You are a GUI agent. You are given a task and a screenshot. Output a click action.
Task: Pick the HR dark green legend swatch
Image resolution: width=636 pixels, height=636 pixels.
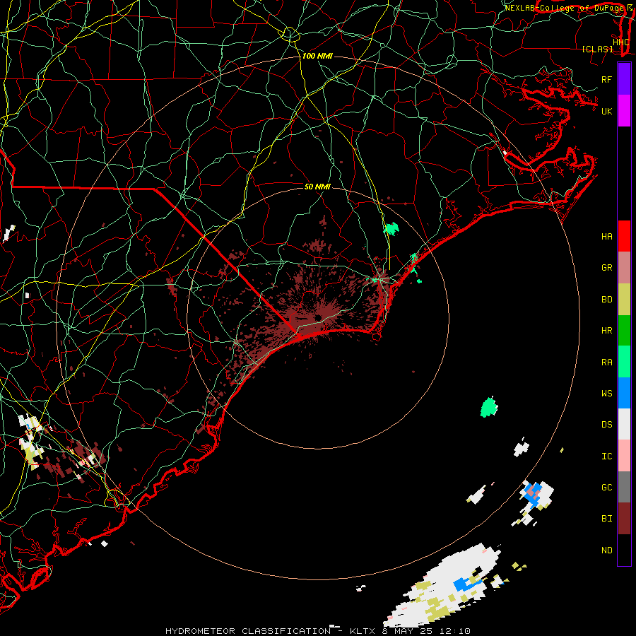(624, 331)
